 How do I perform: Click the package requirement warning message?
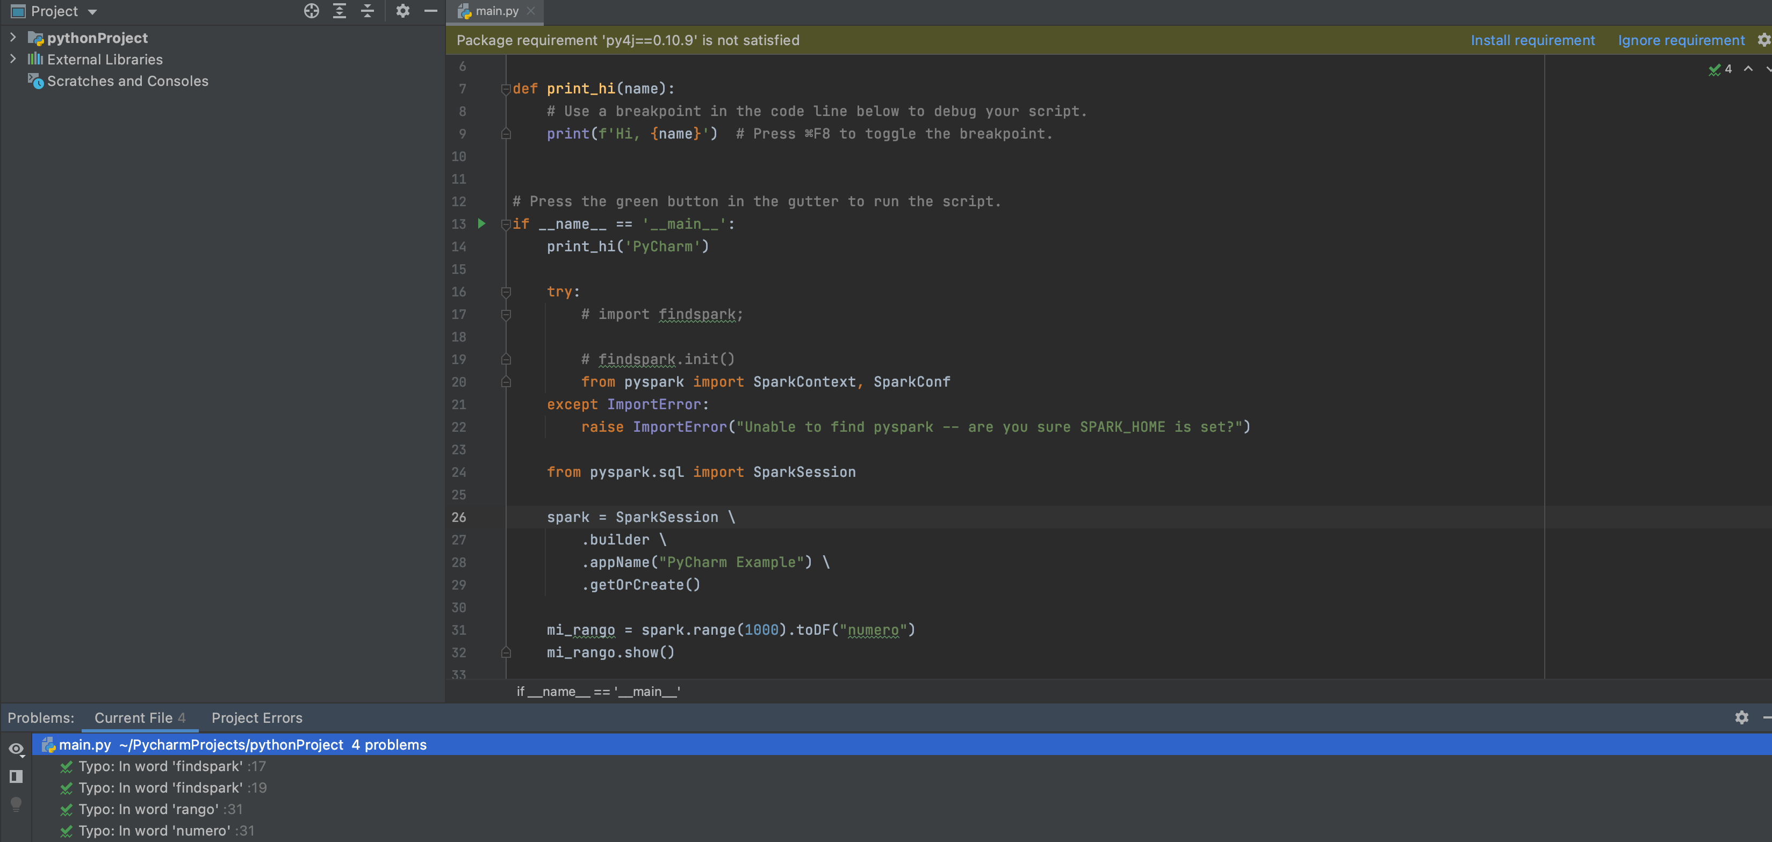pyautogui.click(x=628, y=41)
